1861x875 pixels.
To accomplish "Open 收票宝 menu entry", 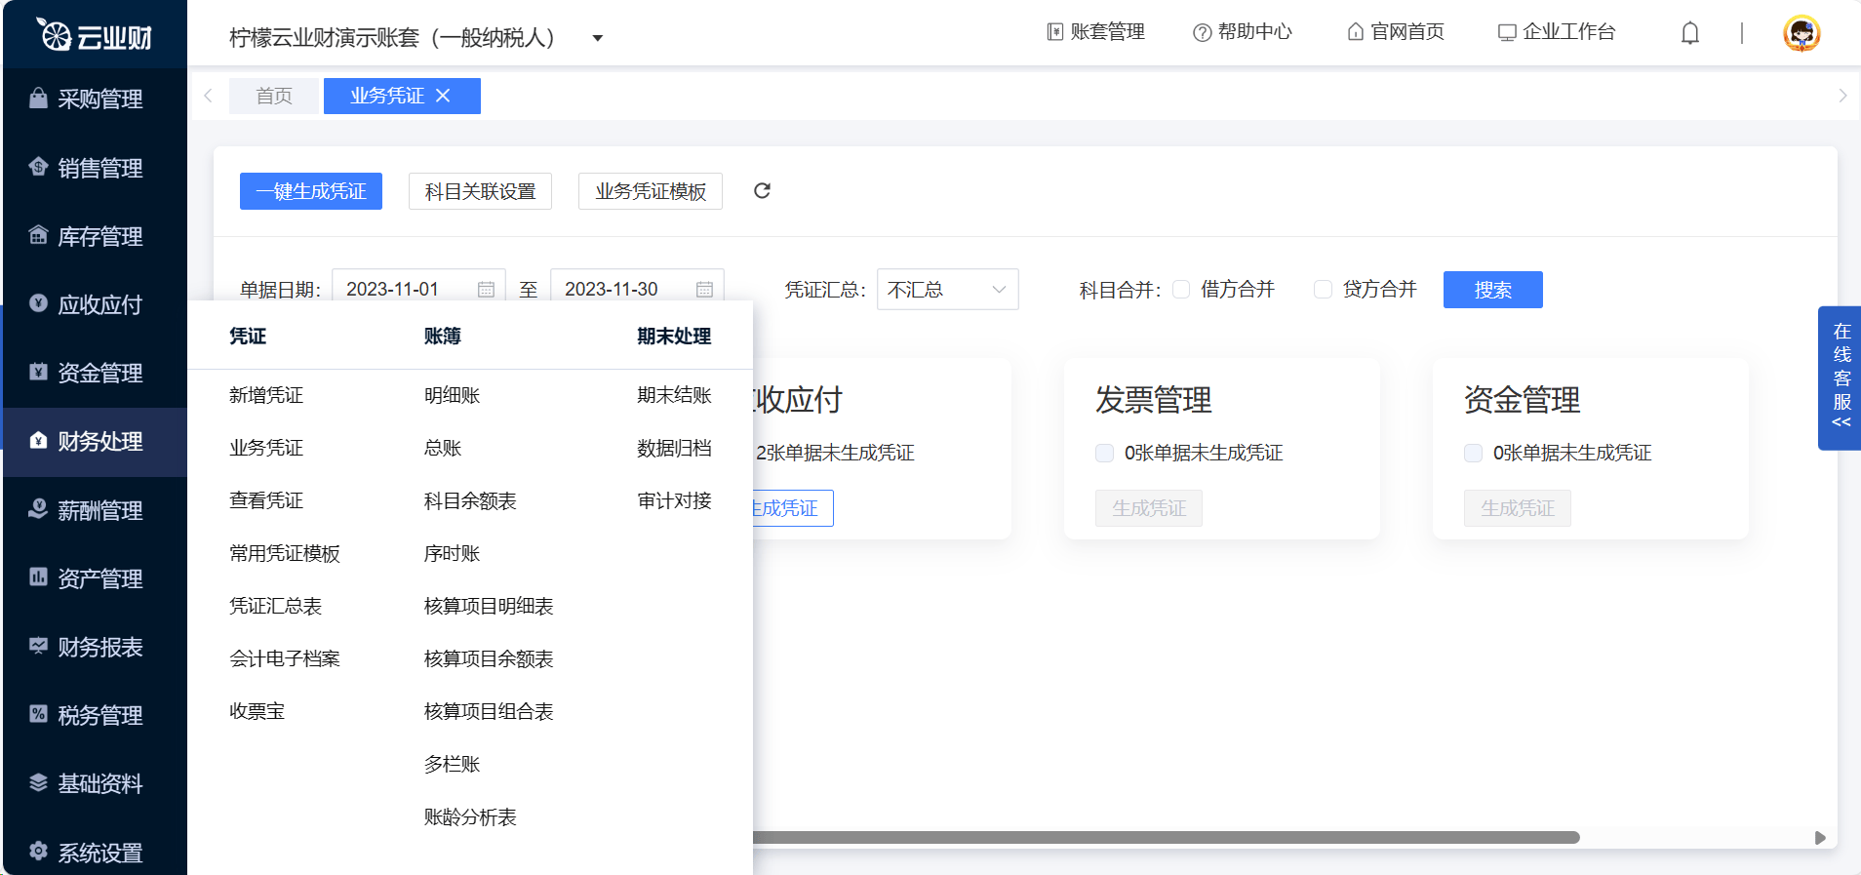I will tap(257, 711).
